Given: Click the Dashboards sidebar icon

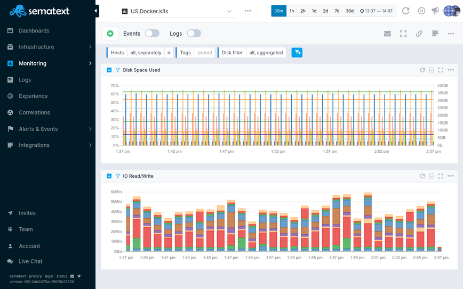Looking at the screenshot, I should [x=10, y=31].
